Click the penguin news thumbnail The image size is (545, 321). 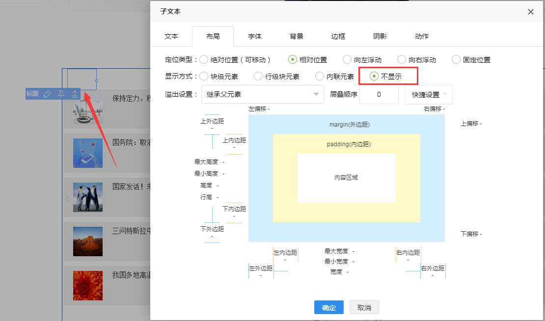click(x=88, y=197)
